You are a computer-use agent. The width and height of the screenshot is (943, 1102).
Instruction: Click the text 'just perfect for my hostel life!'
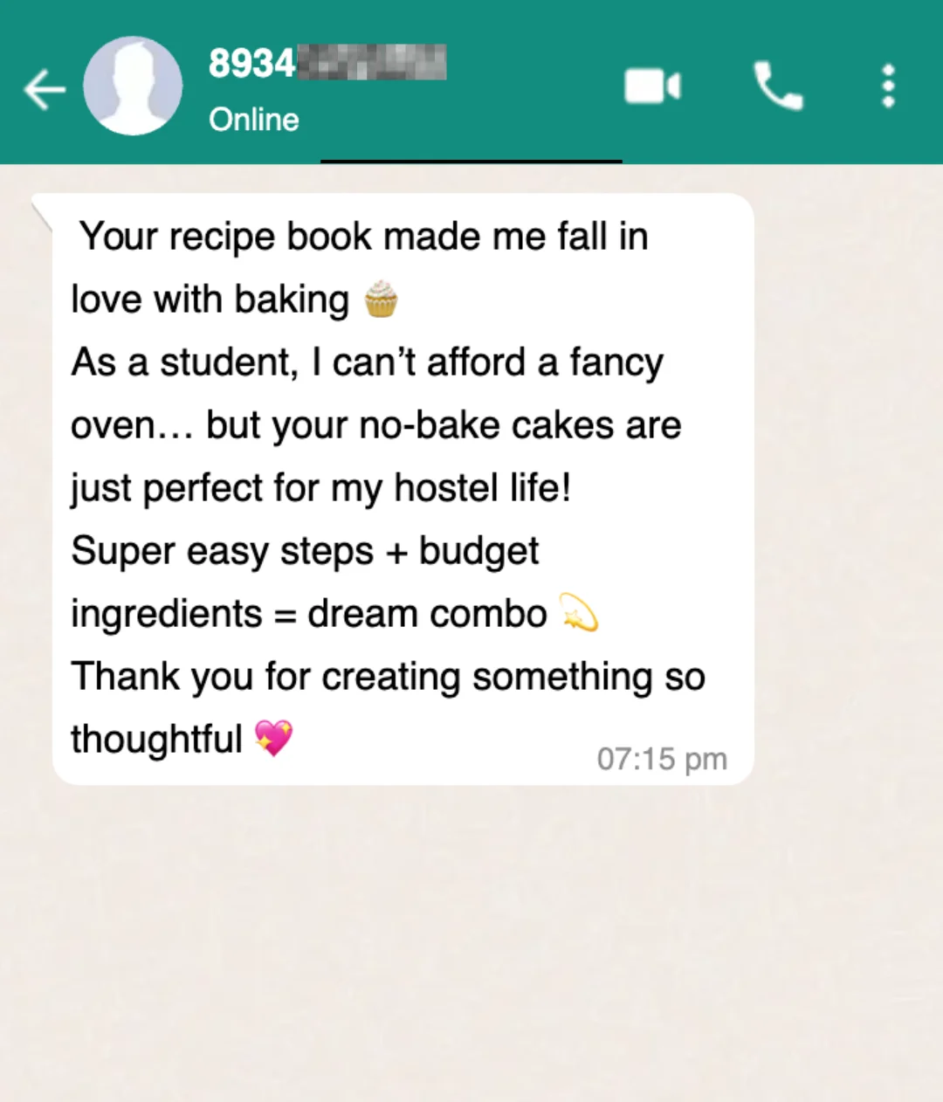[320, 488]
